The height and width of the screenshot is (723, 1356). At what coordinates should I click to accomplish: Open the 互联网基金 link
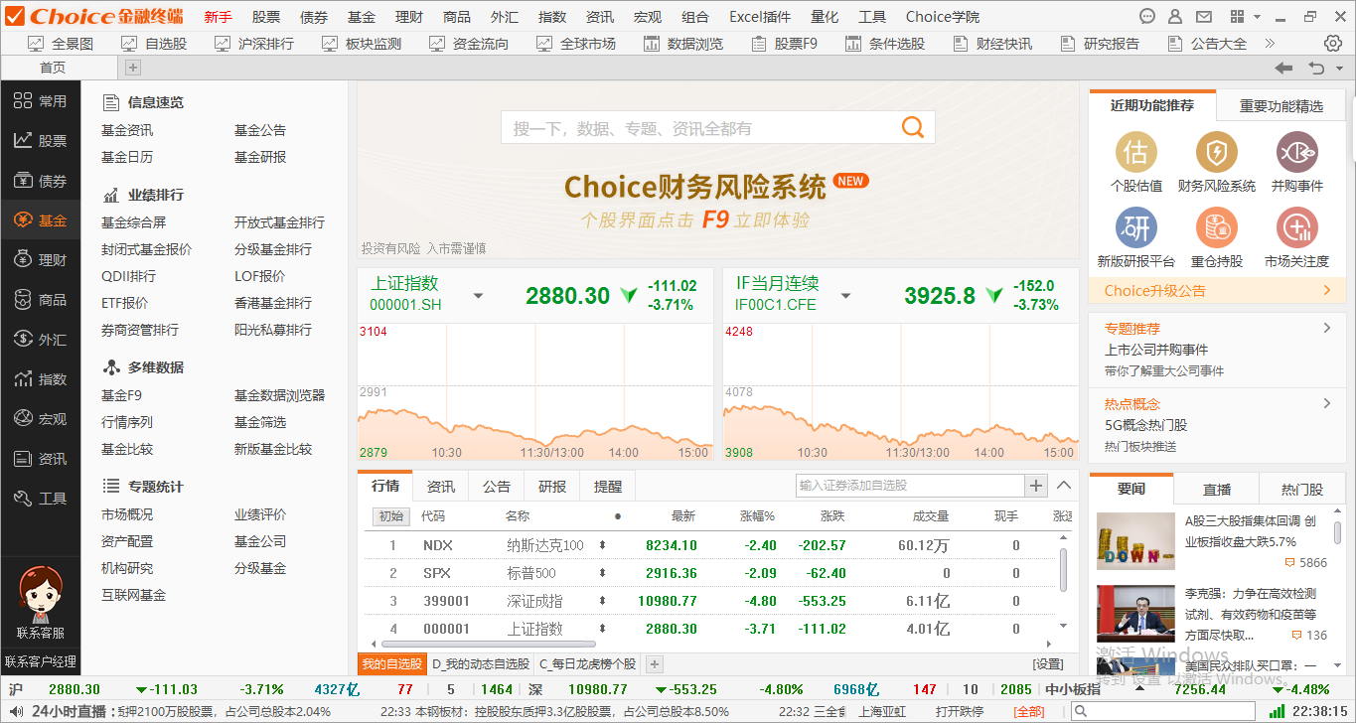(133, 595)
